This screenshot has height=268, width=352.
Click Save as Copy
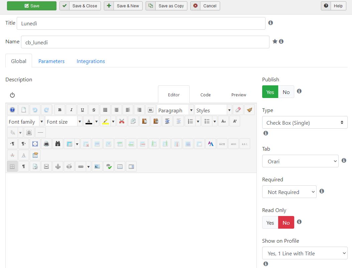coord(166,6)
